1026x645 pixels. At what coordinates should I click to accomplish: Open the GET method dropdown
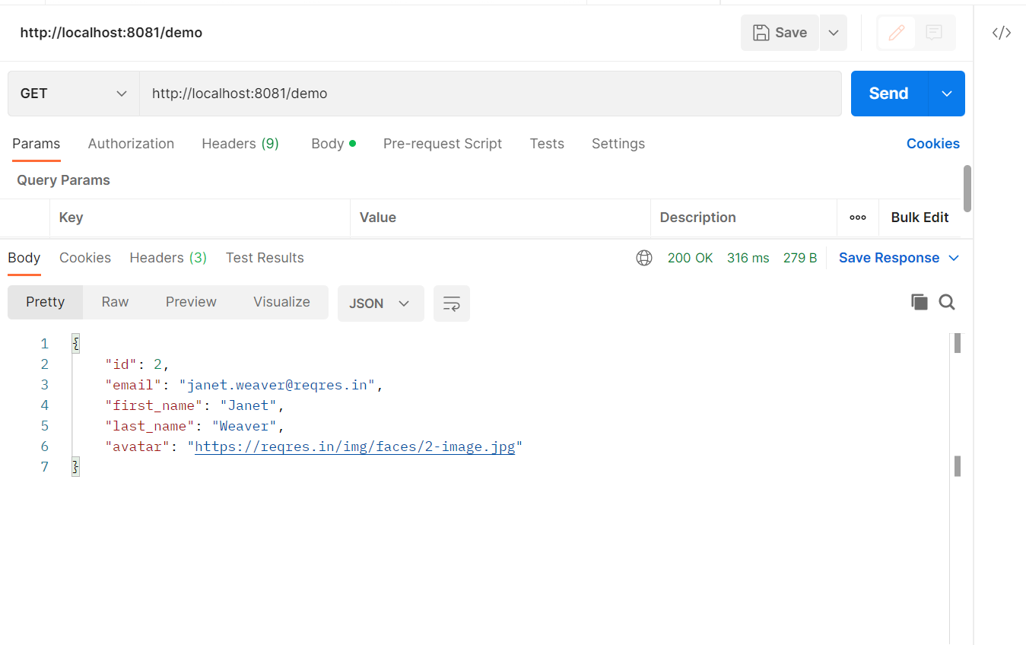[74, 94]
